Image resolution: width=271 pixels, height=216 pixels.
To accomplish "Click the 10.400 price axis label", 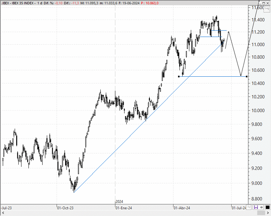I will point(258,83).
